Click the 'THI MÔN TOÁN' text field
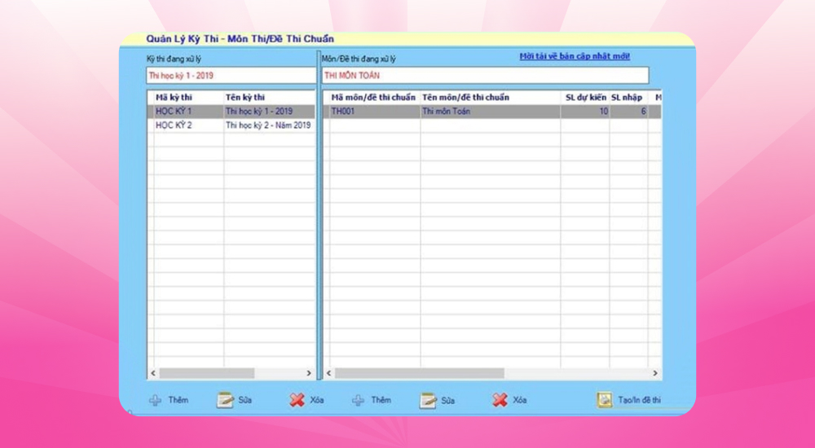The height and width of the screenshot is (448, 815). [485, 76]
